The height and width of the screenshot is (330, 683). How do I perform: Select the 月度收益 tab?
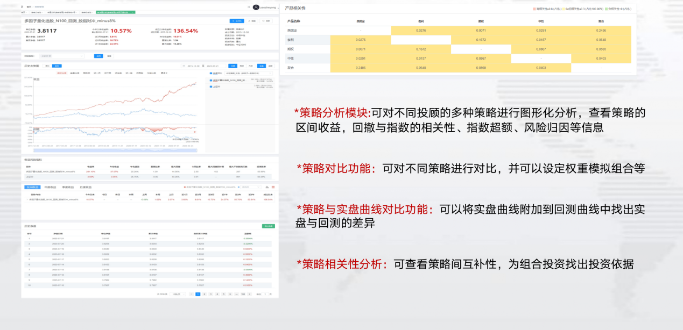click(x=86, y=187)
